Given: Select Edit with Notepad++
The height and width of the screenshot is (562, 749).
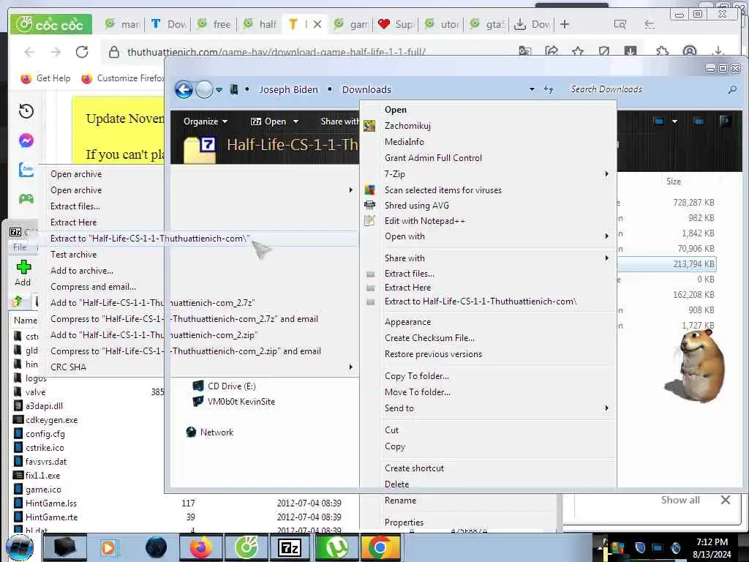Looking at the screenshot, I should coord(425,221).
